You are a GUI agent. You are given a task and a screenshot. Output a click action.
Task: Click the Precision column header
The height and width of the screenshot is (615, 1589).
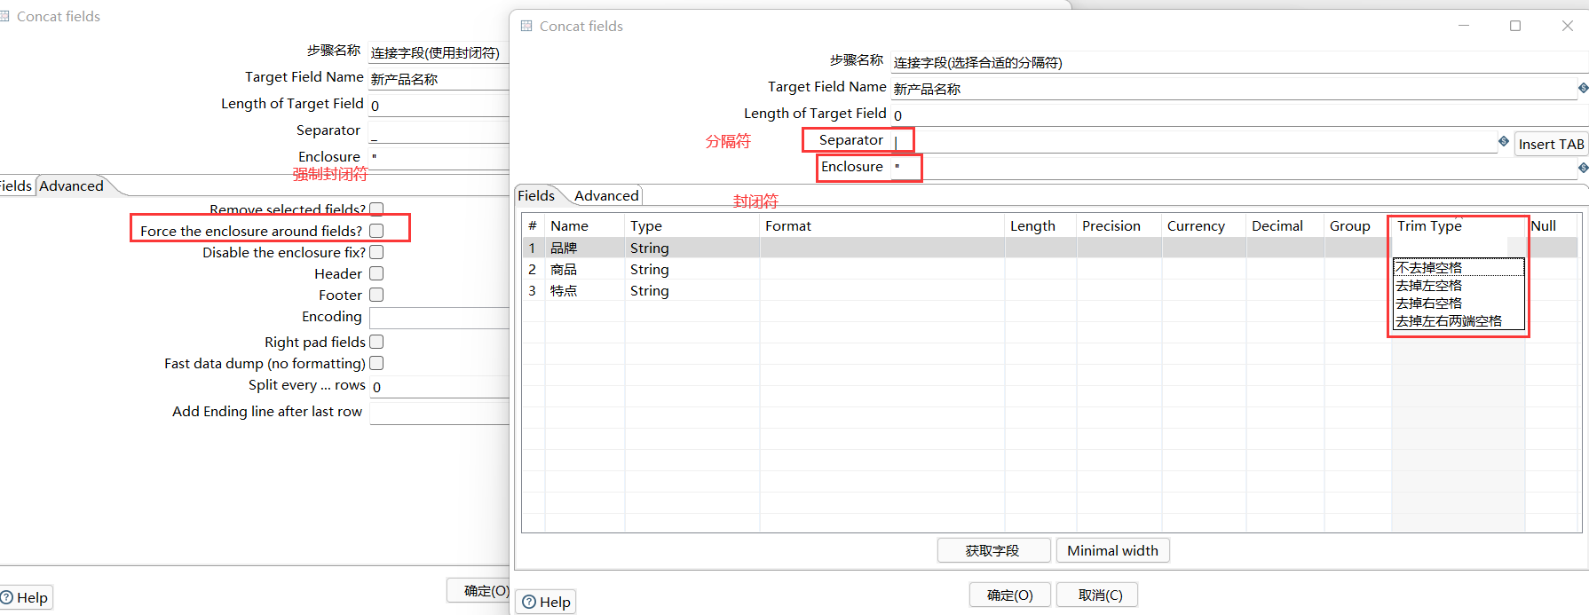(x=1119, y=225)
